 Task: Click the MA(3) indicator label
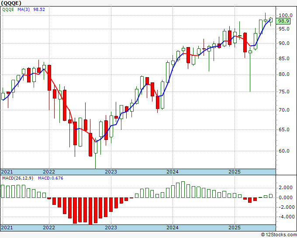coord(24,10)
